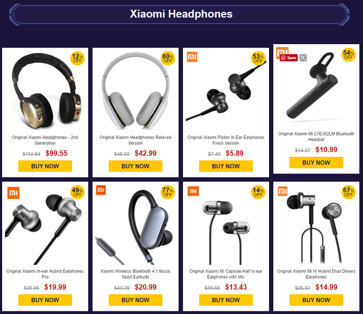Click BUY NOW under Piston Earphones Fresh Version
Viewport: 363px width, 314px height.
click(226, 166)
